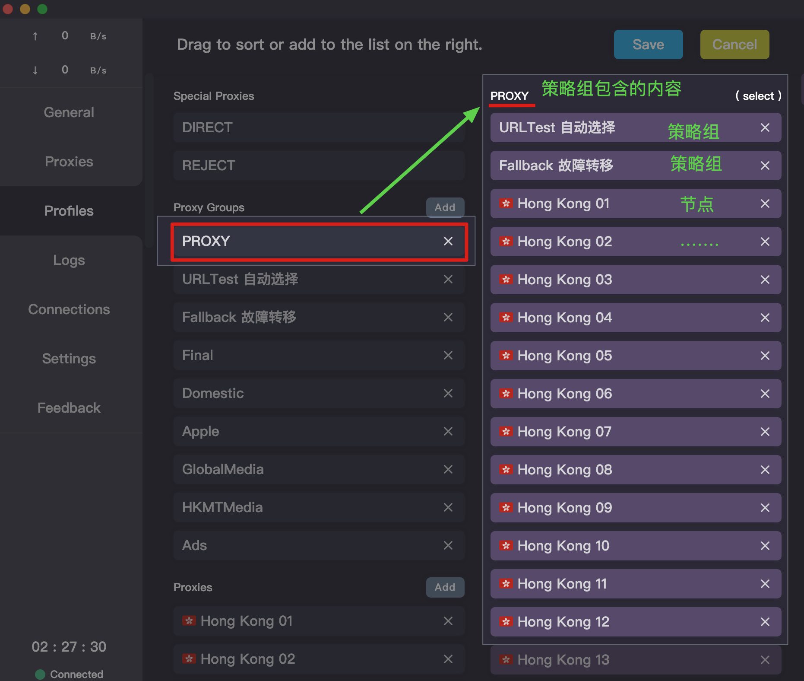Select the PROXY group row

click(x=319, y=241)
